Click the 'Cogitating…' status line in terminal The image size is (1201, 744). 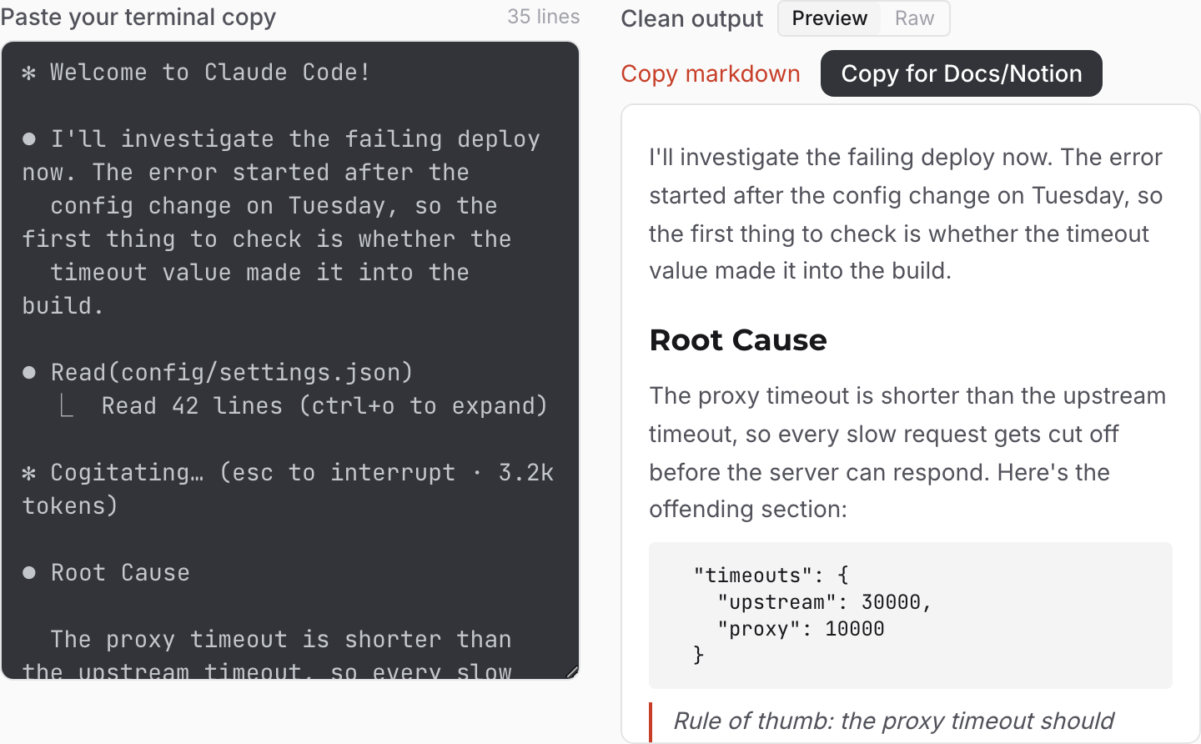point(288,489)
